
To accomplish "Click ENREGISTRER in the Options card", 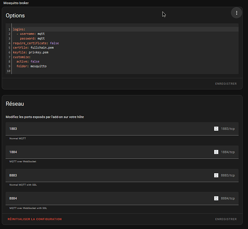I will (x=226, y=83).
